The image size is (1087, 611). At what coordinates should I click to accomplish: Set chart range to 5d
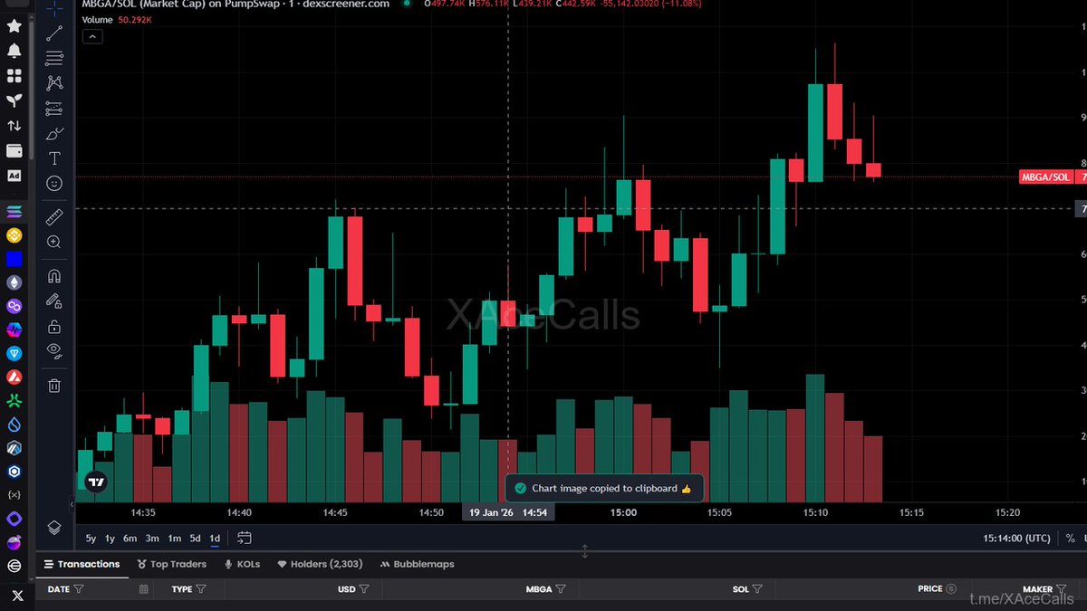pos(195,538)
